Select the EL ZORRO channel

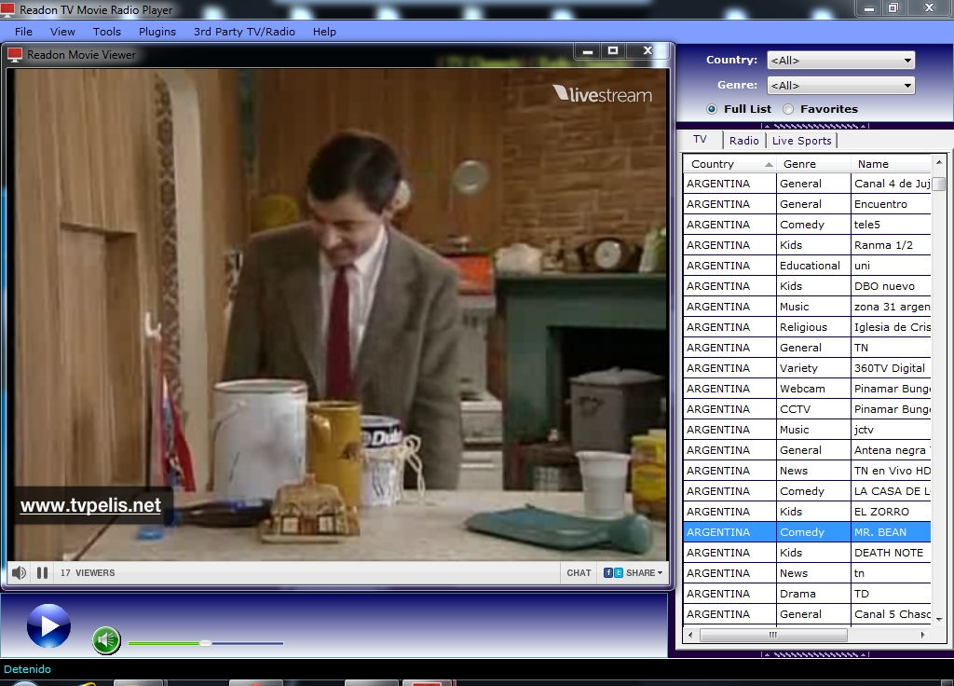(807, 512)
